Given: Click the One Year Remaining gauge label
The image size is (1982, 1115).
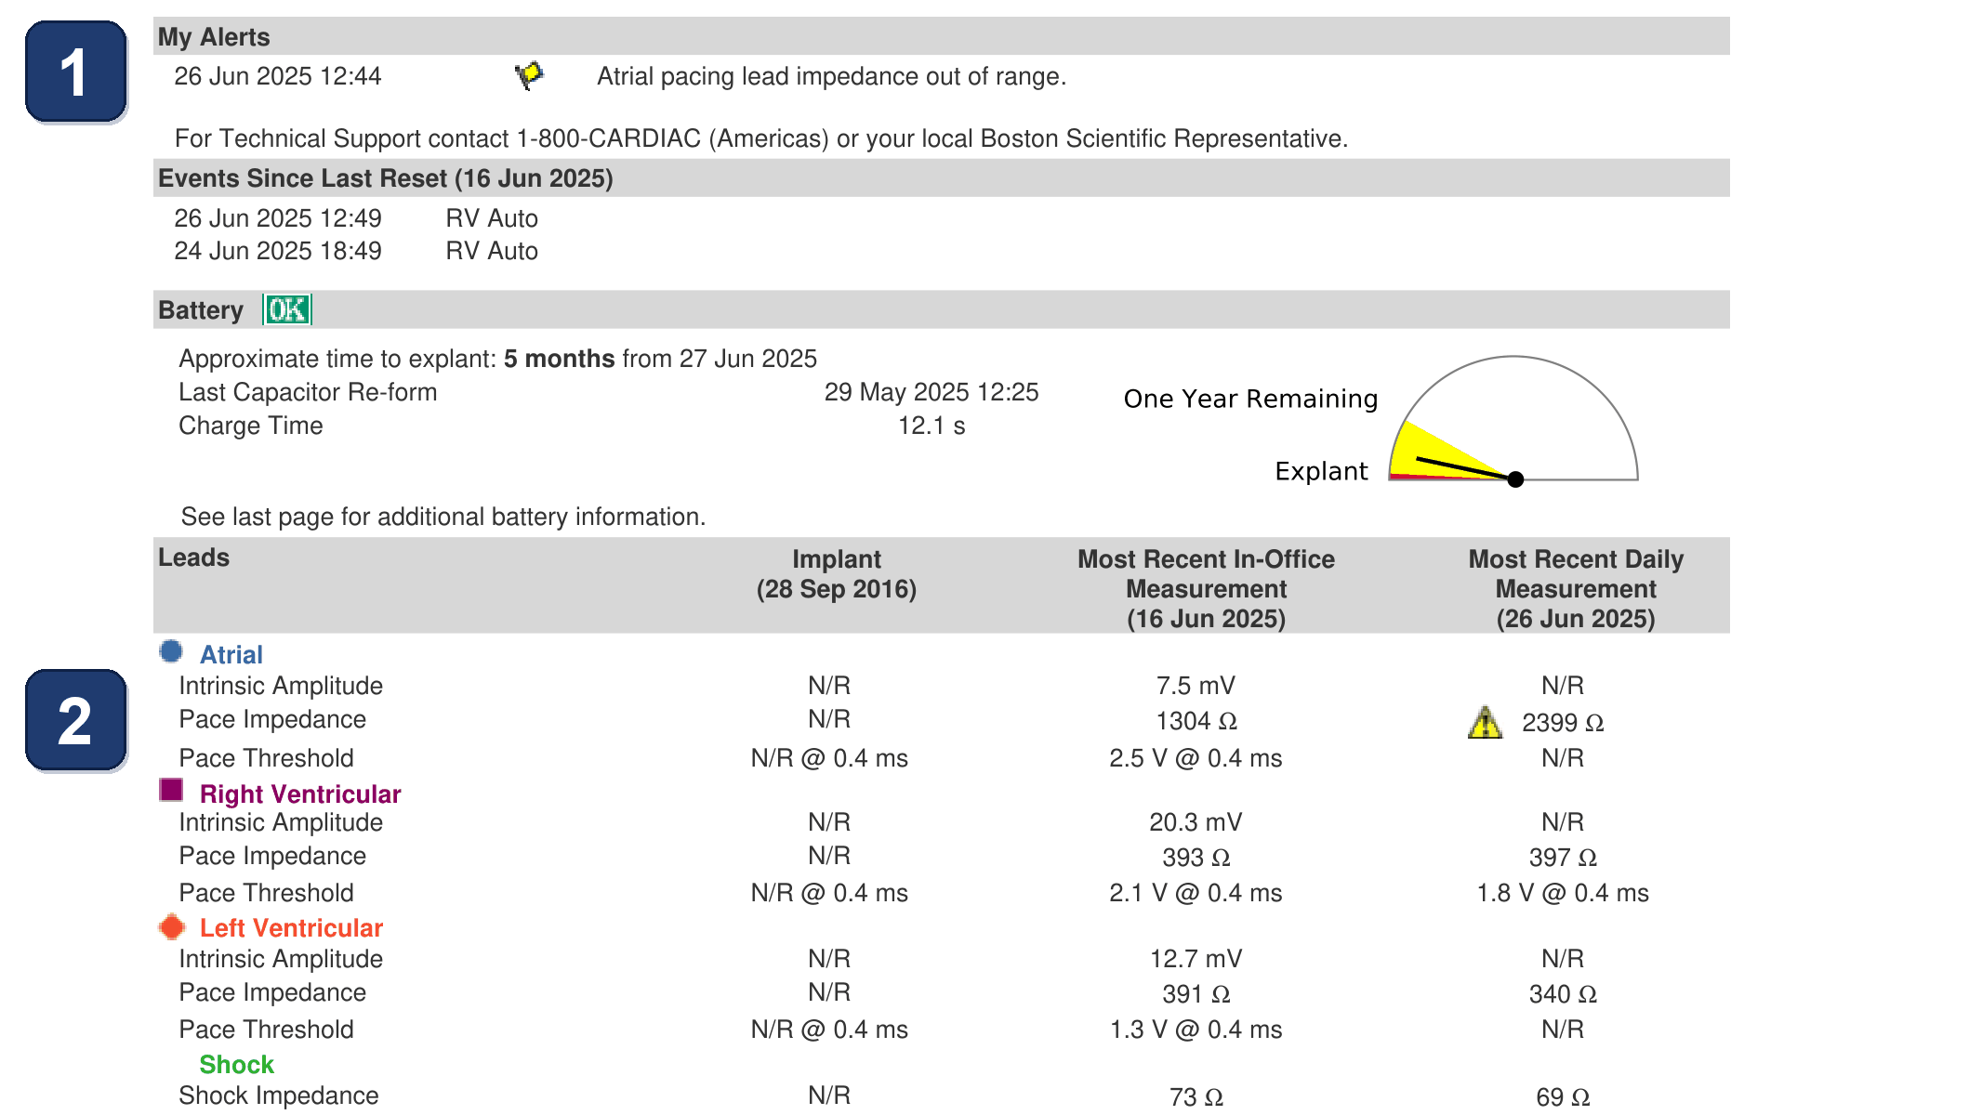Looking at the screenshot, I should point(1250,399).
